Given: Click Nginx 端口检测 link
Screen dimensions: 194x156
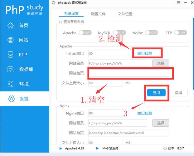Looking at the screenshot, I should 145,113.
